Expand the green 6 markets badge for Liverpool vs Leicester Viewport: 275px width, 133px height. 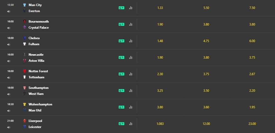pyautogui.click(x=121, y=124)
